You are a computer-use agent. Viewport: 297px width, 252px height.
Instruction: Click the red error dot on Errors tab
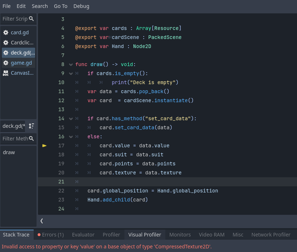pyautogui.click(x=39, y=235)
